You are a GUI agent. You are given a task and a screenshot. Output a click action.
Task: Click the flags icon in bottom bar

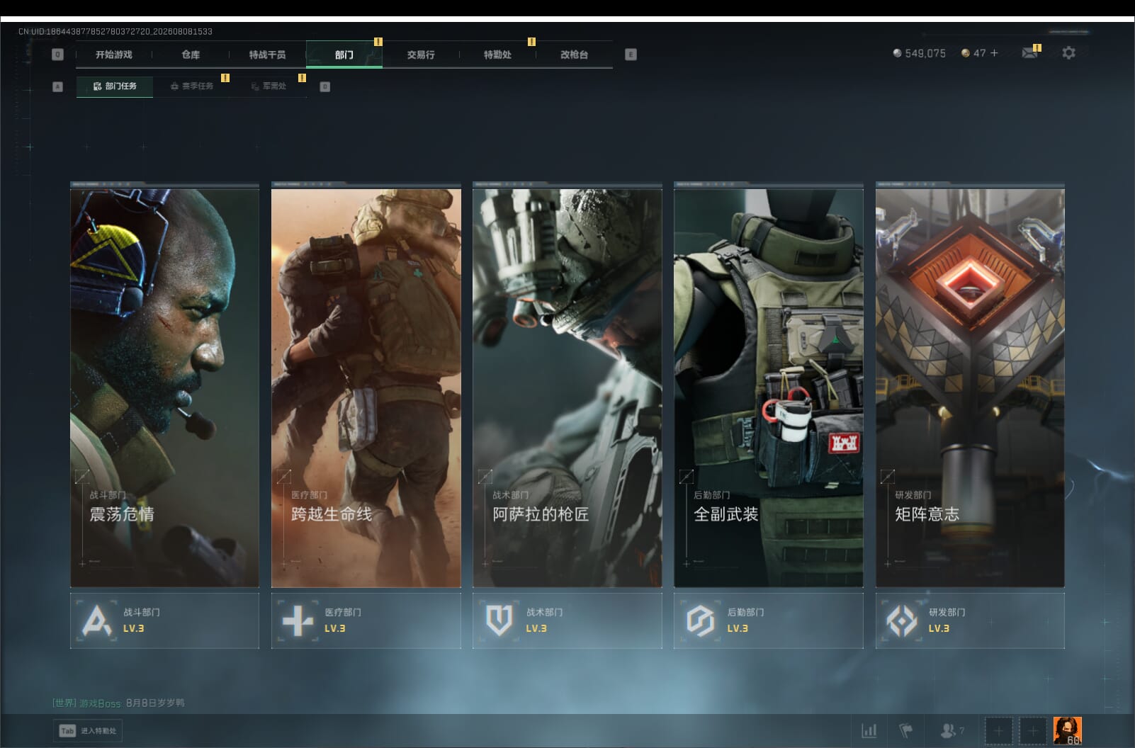(905, 730)
